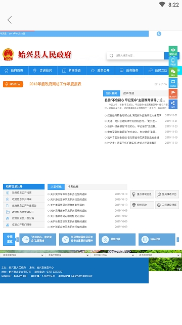Switch to the 招考信息 tab

point(73,187)
